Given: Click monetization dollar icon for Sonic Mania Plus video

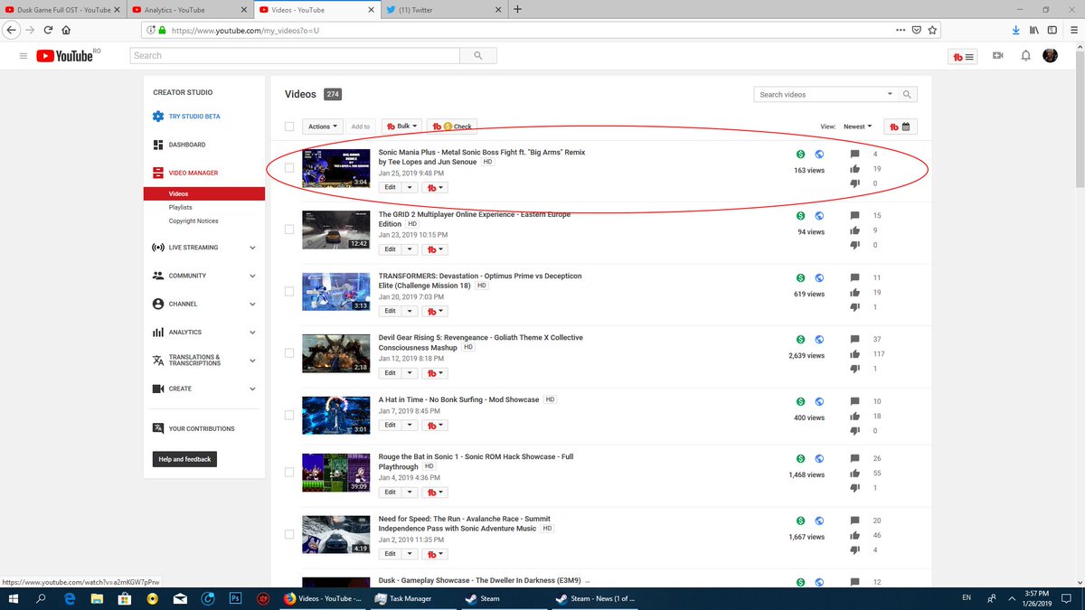Looking at the screenshot, I should click(800, 155).
